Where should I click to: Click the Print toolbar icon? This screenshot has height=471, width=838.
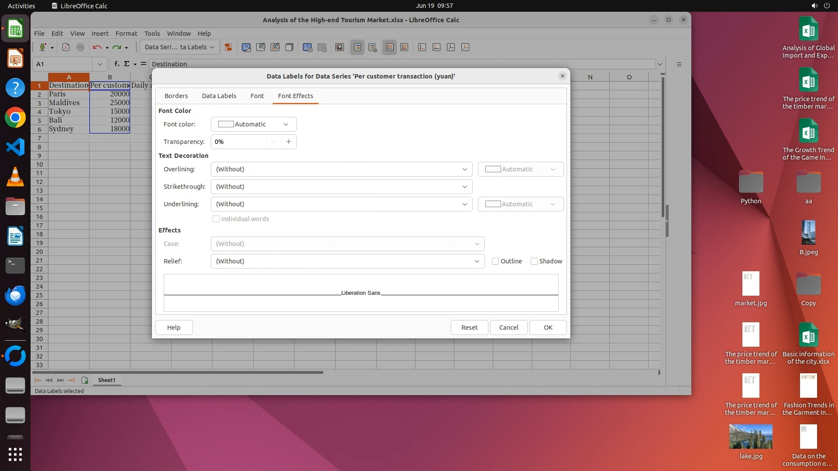[x=80, y=47]
